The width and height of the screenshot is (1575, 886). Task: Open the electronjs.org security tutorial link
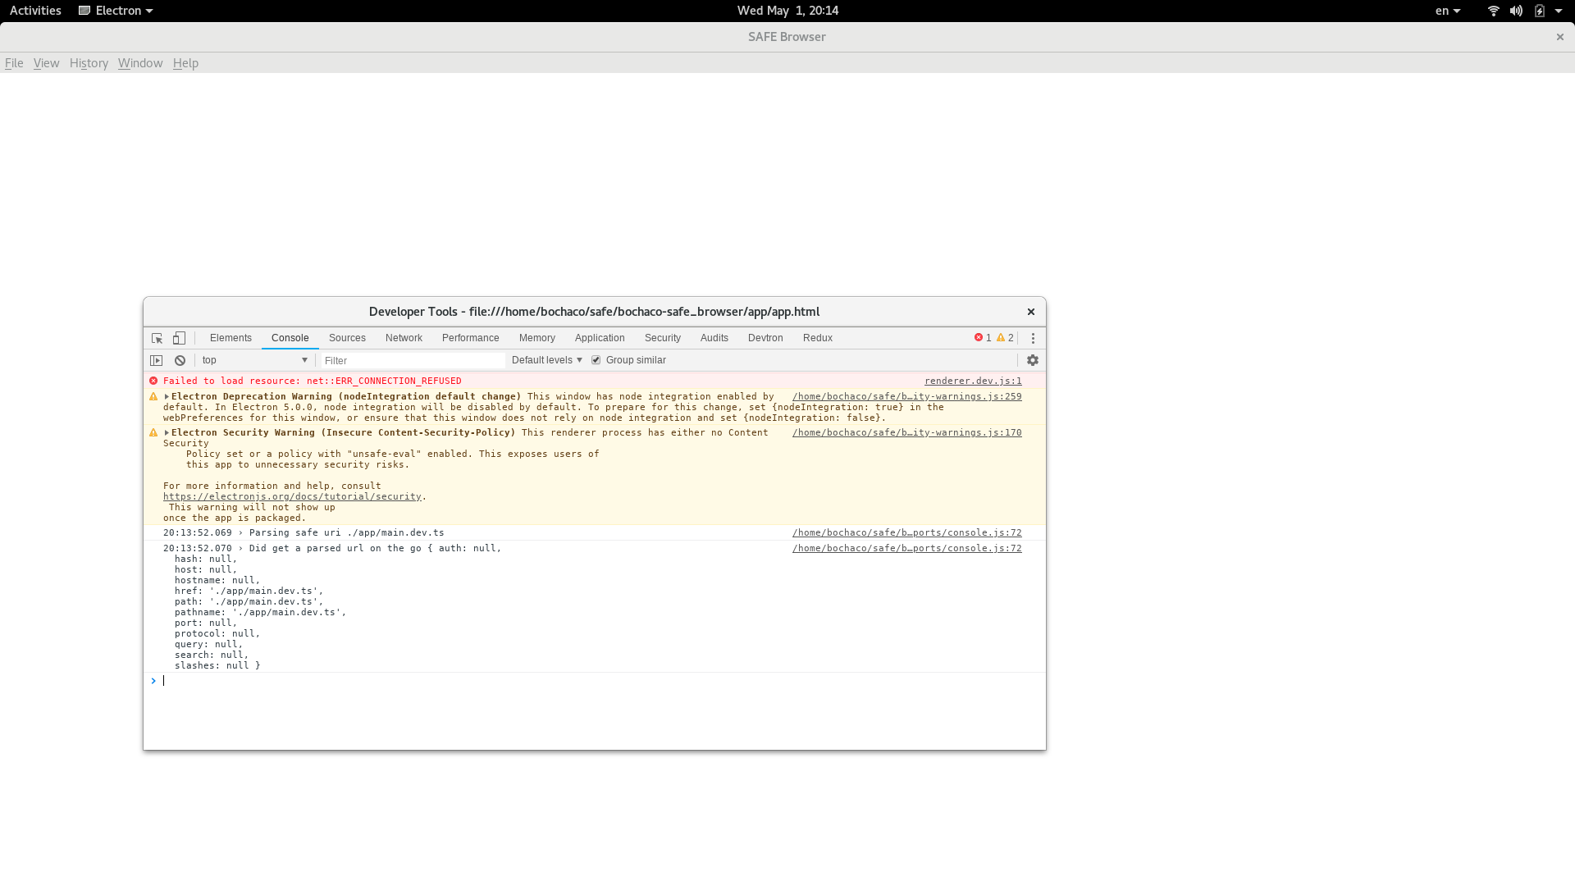tap(292, 496)
